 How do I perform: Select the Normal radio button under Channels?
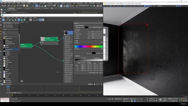tap(75, 32)
